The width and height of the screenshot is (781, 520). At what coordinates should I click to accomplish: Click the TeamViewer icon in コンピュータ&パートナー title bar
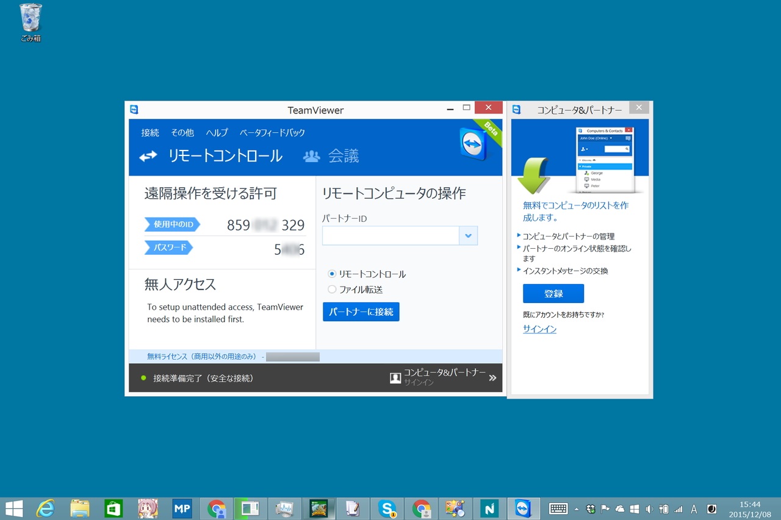(x=516, y=108)
